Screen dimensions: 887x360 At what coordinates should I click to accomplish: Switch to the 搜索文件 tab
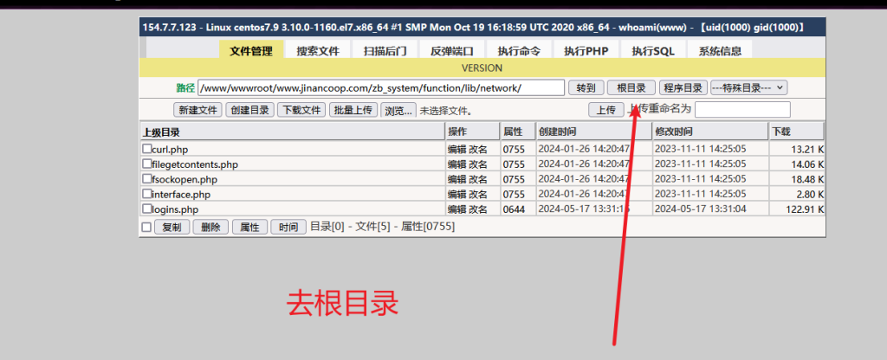[x=318, y=51]
